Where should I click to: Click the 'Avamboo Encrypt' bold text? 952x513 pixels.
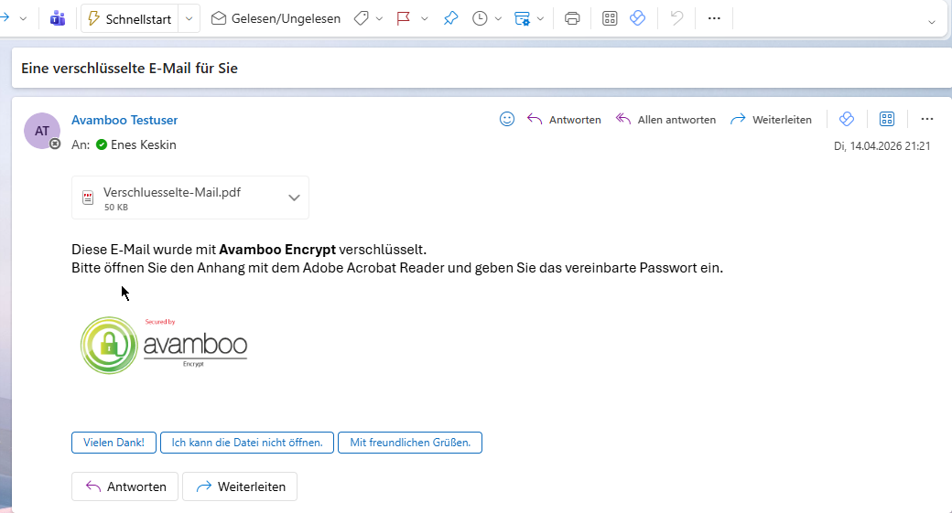277,250
